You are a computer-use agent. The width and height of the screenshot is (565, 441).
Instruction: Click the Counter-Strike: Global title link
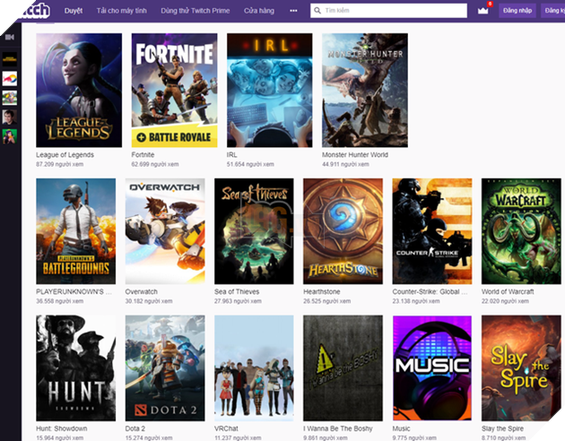tap(430, 291)
